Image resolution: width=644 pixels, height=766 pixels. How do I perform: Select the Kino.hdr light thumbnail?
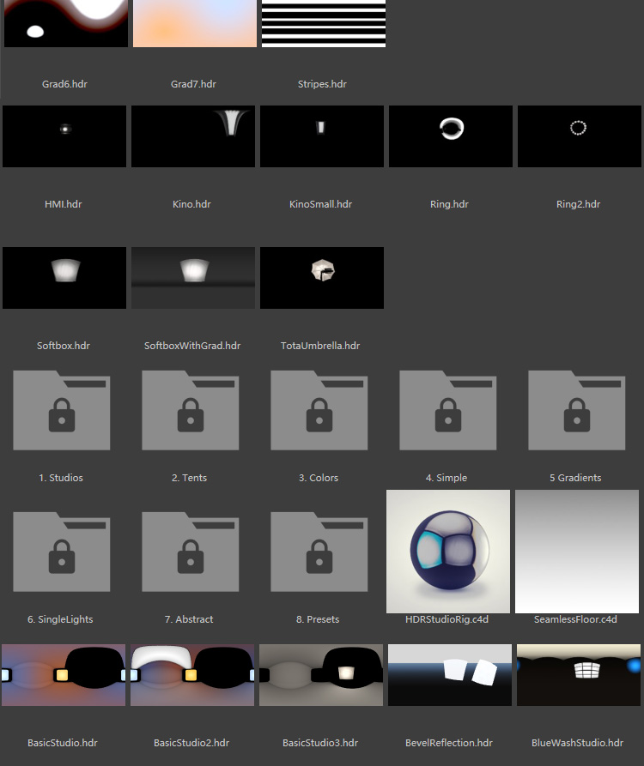193,136
